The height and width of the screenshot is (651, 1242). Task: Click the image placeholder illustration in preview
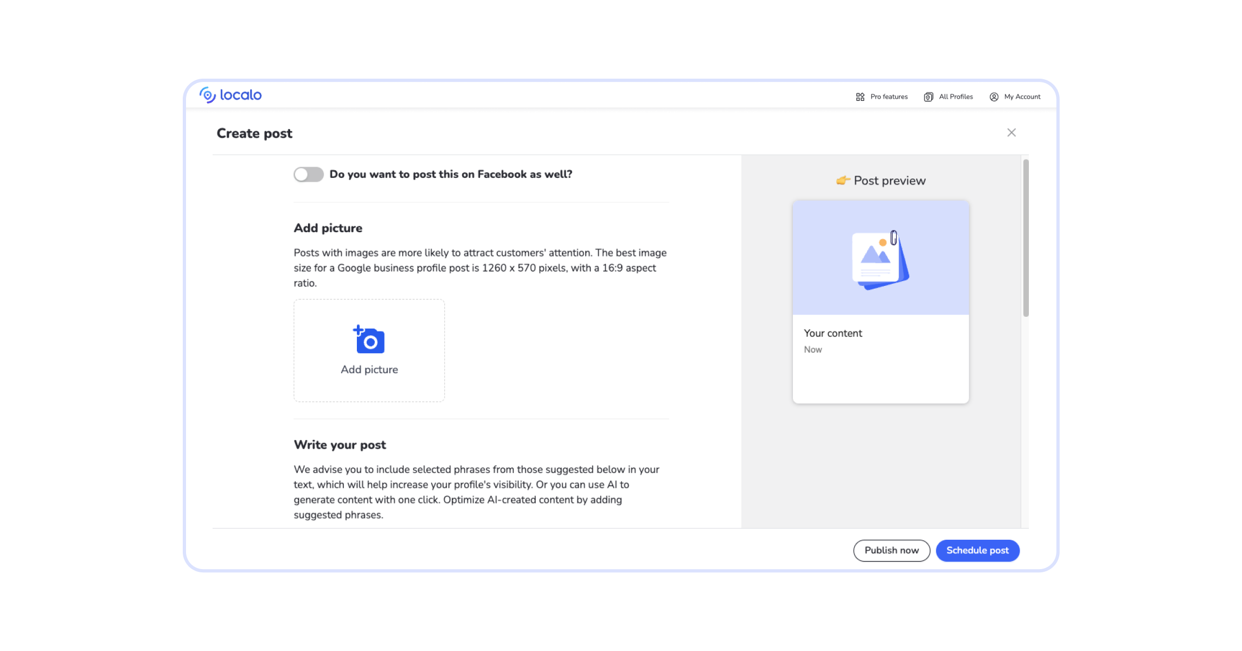coord(880,260)
